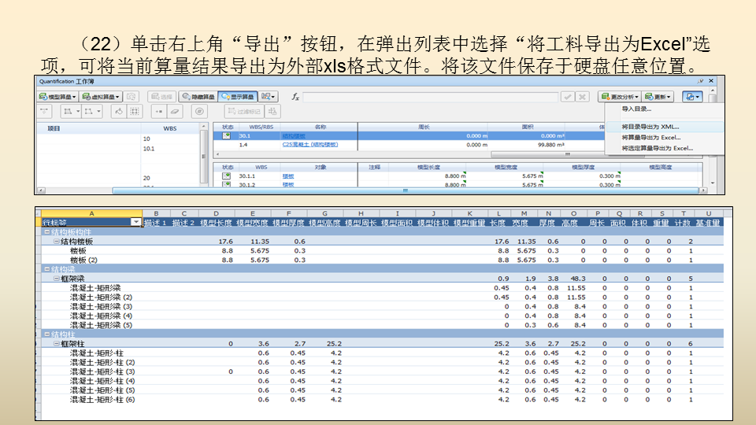The image size is (756, 425).
Task: Click the greyed camera-refresh icon beside 虚拟算量
Action: 132,97
